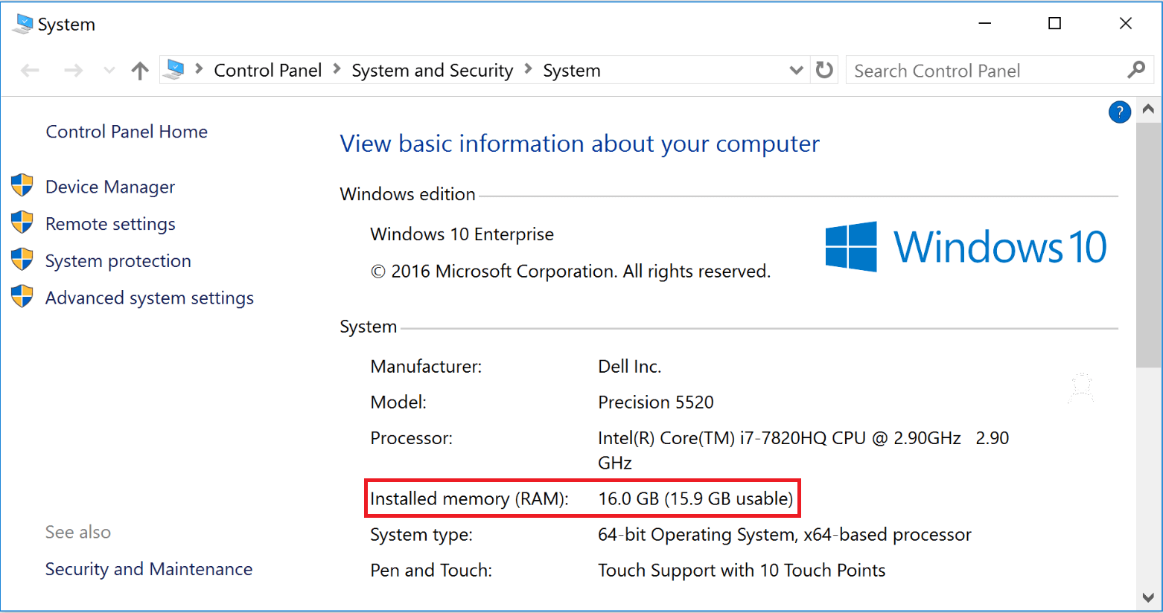Refresh the current page

point(826,70)
